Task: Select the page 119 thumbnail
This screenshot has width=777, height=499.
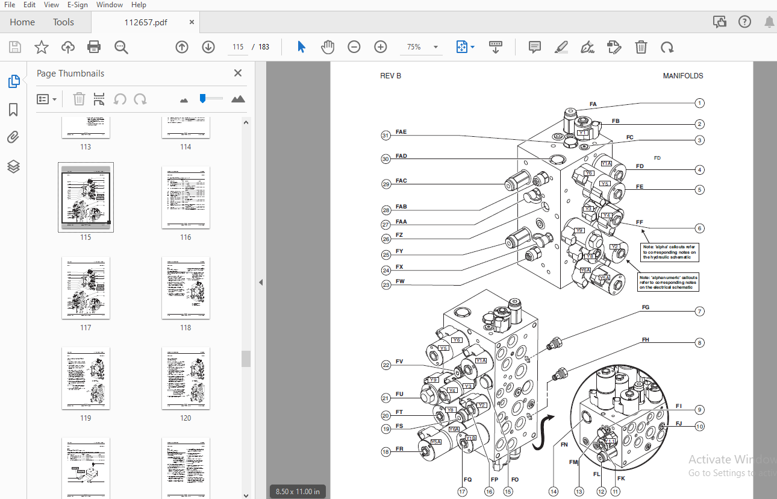Action: click(x=86, y=378)
